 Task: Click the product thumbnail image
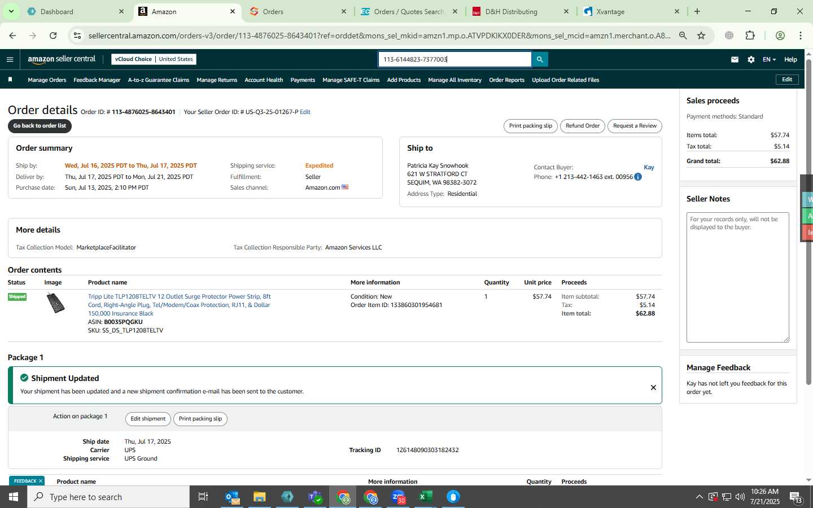coord(55,303)
